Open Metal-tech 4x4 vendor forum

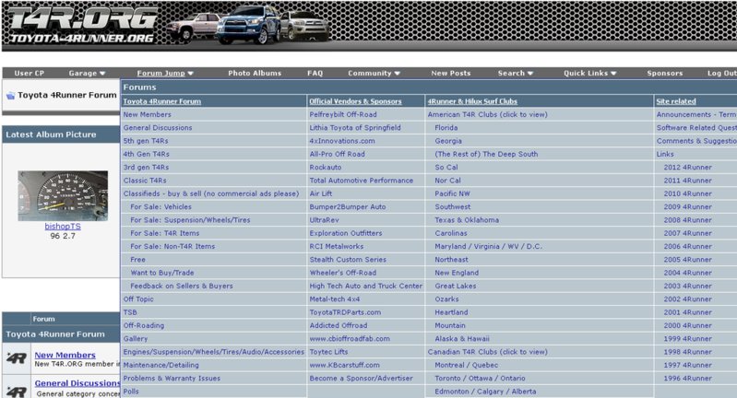pyautogui.click(x=335, y=299)
